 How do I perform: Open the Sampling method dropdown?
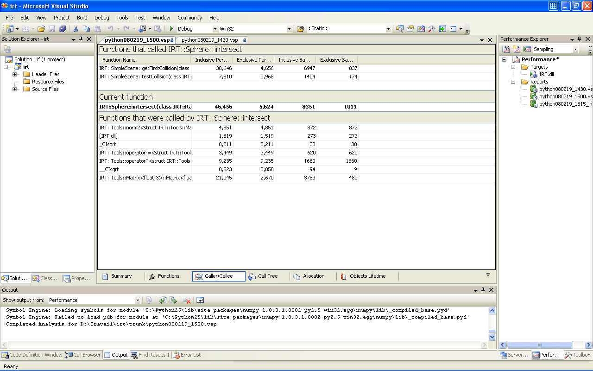[x=576, y=49]
